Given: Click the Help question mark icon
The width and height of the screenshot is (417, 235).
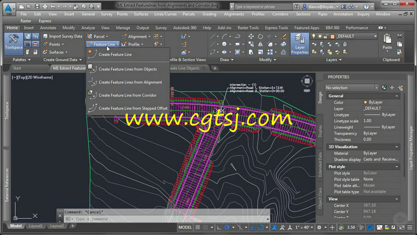Looking at the screenshot, I should point(366,6).
